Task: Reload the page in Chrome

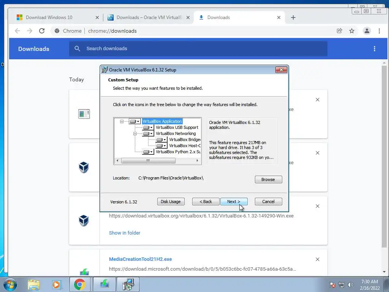Action: pyautogui.click(x=42, y=31)
